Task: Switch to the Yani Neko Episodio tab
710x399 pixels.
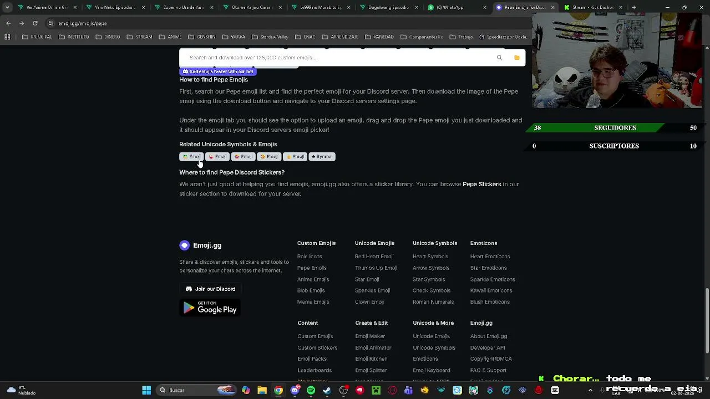Action: [114, 8]
